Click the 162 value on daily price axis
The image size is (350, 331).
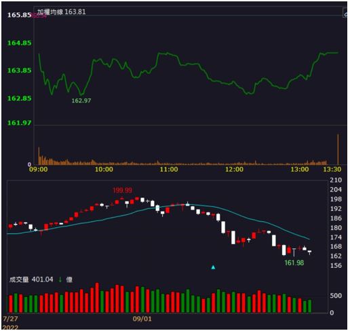click(x=336, y=256)
